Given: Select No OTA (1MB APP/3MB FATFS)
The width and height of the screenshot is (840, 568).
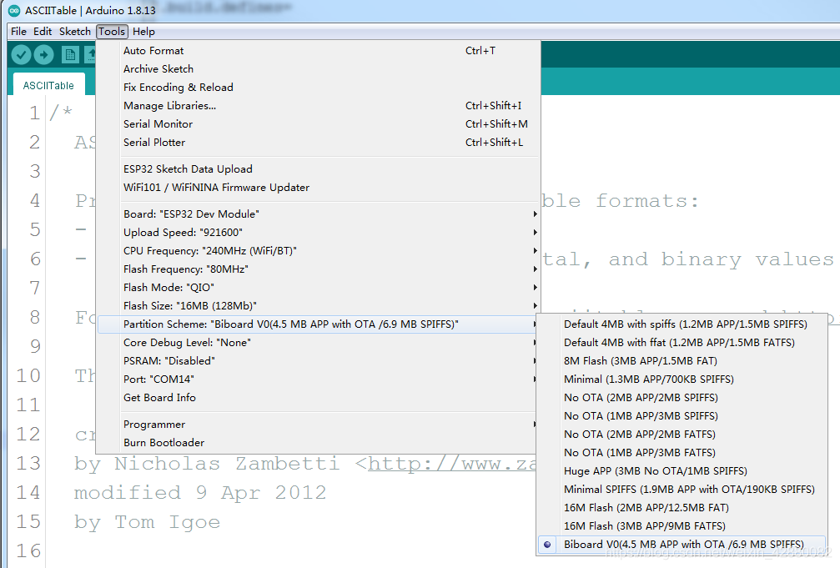Looking at the screenshot, I should click(681, 452).
